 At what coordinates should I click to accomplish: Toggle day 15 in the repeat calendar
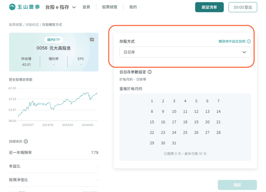152,122
